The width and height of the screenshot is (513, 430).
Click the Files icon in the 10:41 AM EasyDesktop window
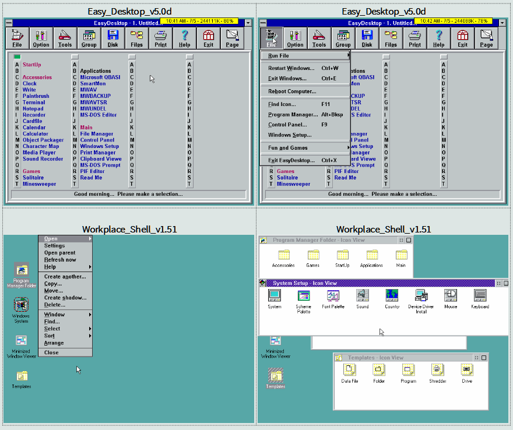tap(136, 38)
